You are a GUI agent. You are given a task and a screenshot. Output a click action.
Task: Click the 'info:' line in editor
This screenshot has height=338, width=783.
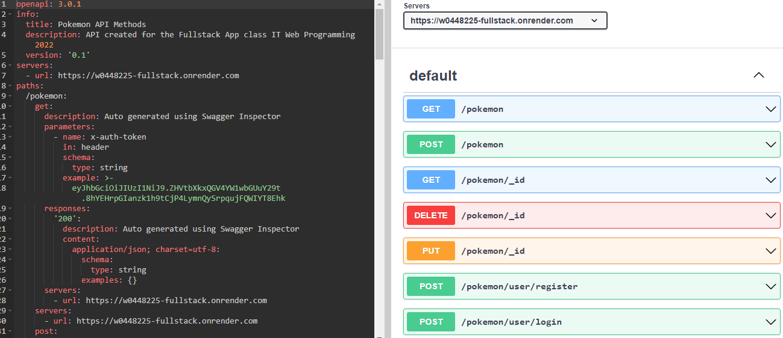[28, 14]
